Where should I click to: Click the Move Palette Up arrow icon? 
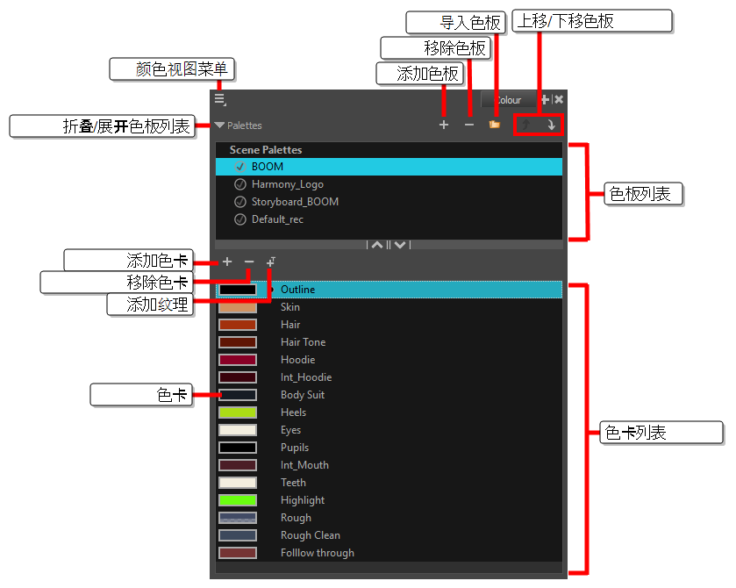(526, 125)
